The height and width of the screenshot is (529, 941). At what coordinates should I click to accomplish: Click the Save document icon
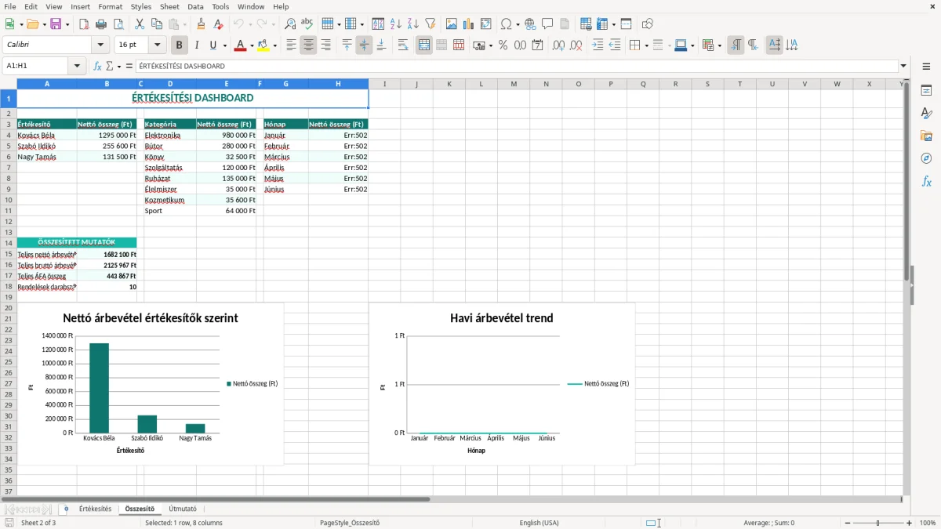point(56,24)
